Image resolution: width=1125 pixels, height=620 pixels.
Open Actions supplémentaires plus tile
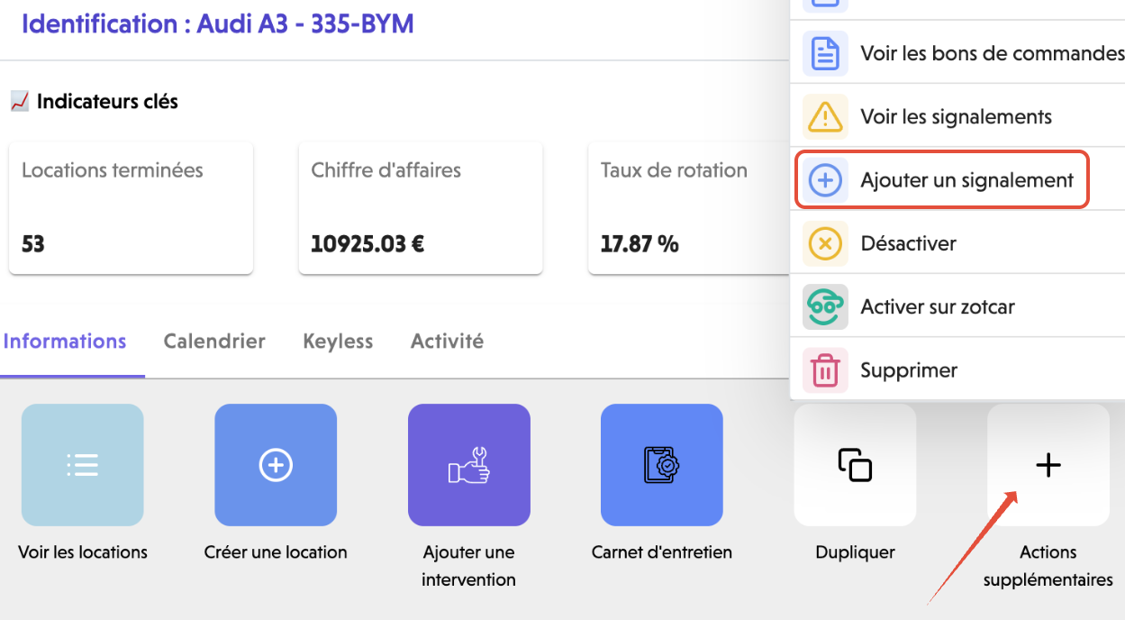pos(1048,464)
